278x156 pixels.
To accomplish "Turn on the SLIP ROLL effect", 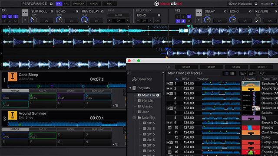I will [x=46, y=21].
